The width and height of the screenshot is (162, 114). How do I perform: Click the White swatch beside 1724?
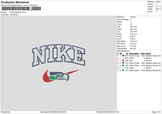(x=123, y=68)
